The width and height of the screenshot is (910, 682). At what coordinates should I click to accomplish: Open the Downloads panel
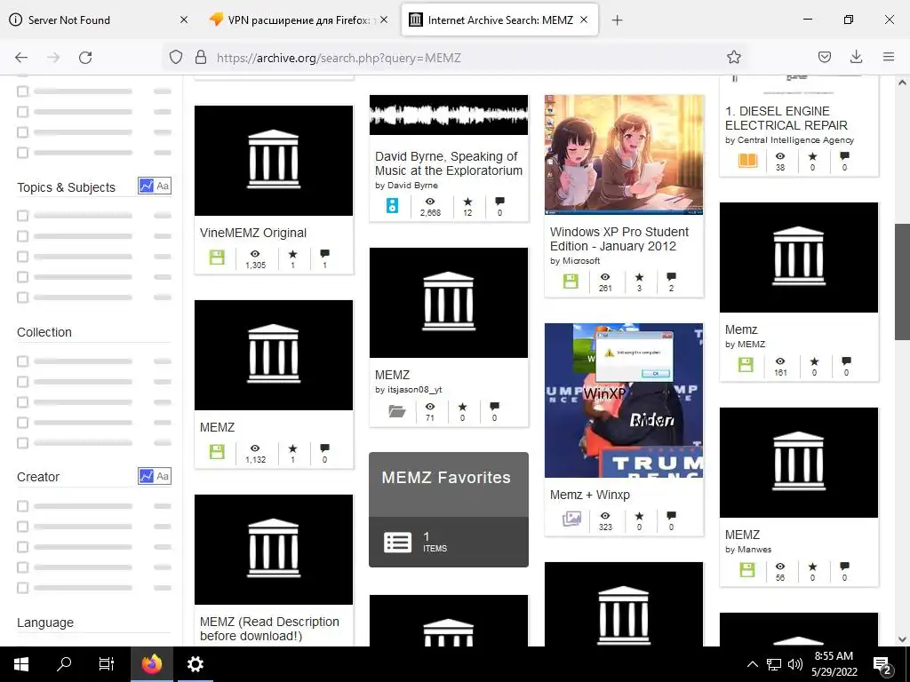click(x=856, y=57)
